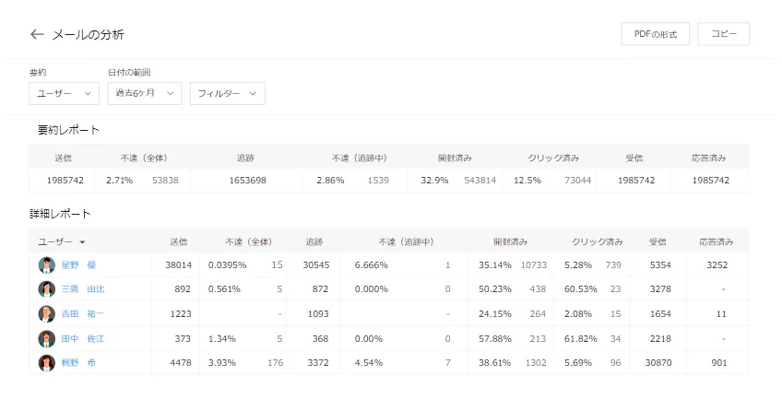Screen dimensions: 782x399
Task: Select sent value 4478 for 梶野 希
Action: pos(181,363)
